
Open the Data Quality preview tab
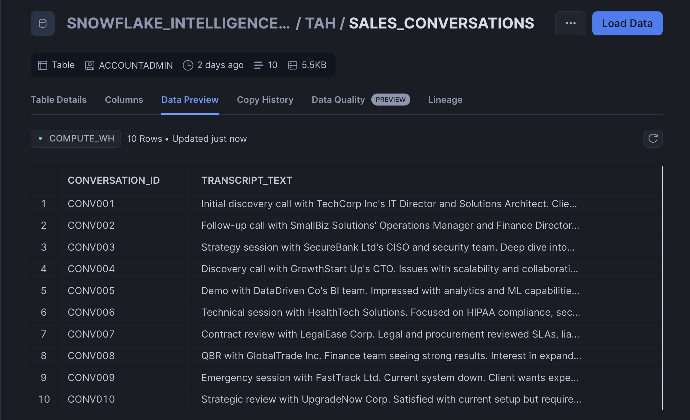(x=338, y=100)
